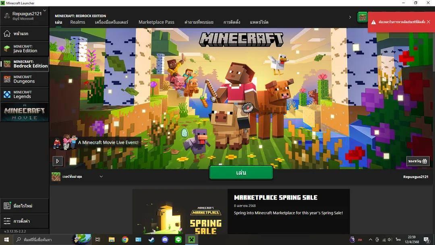Select Minecraft: Java Edition in sidebar
Image resolution: width=435 pixels, height=245 pixels.
coord(25,49)
